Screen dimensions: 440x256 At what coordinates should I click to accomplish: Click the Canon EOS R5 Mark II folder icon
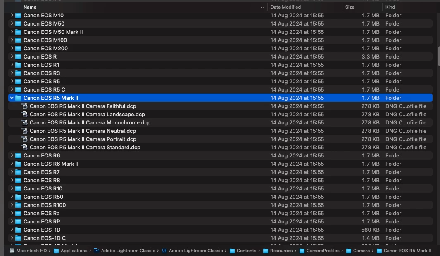pyautogui.click(x=18, y=98)
